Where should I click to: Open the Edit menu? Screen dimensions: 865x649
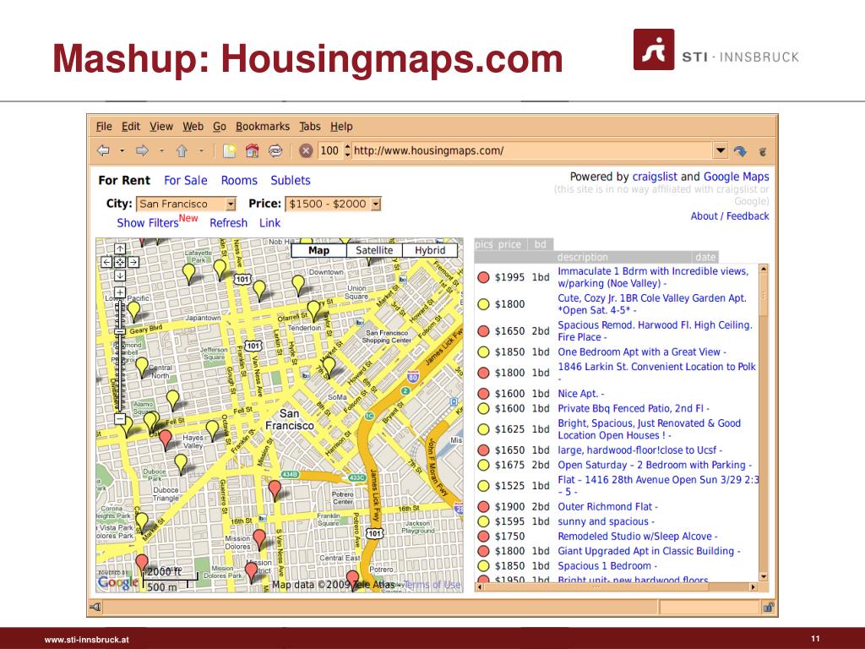tap(131, 127)
